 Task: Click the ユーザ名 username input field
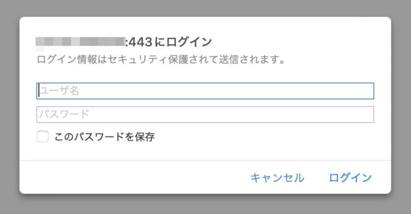click(x=205, y=91)
